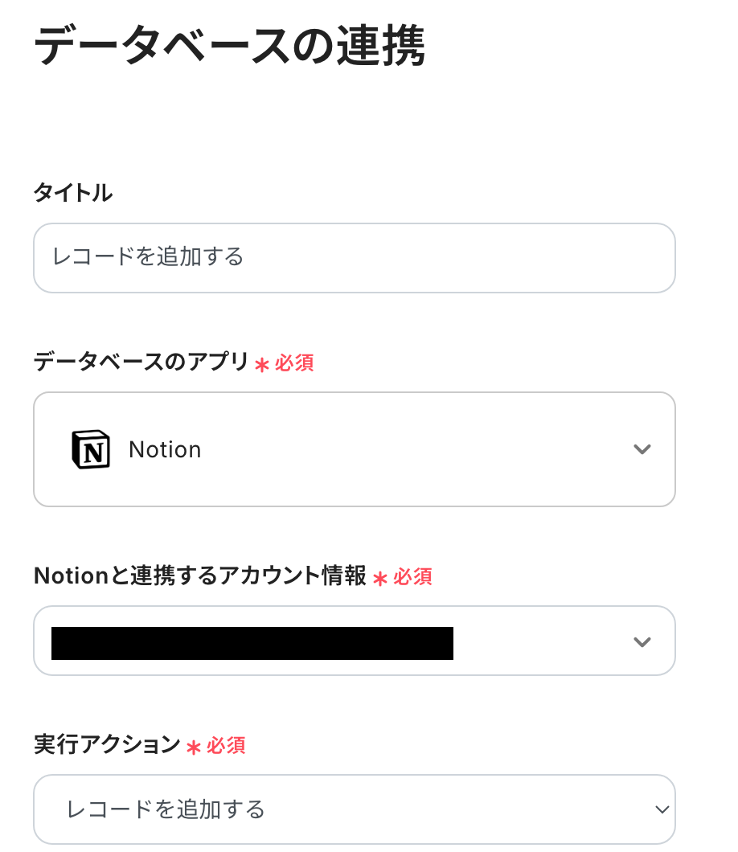Expand the database app dropdown chevron
The width and height of the screenshot is (738, 852).
tap(642, 449)
